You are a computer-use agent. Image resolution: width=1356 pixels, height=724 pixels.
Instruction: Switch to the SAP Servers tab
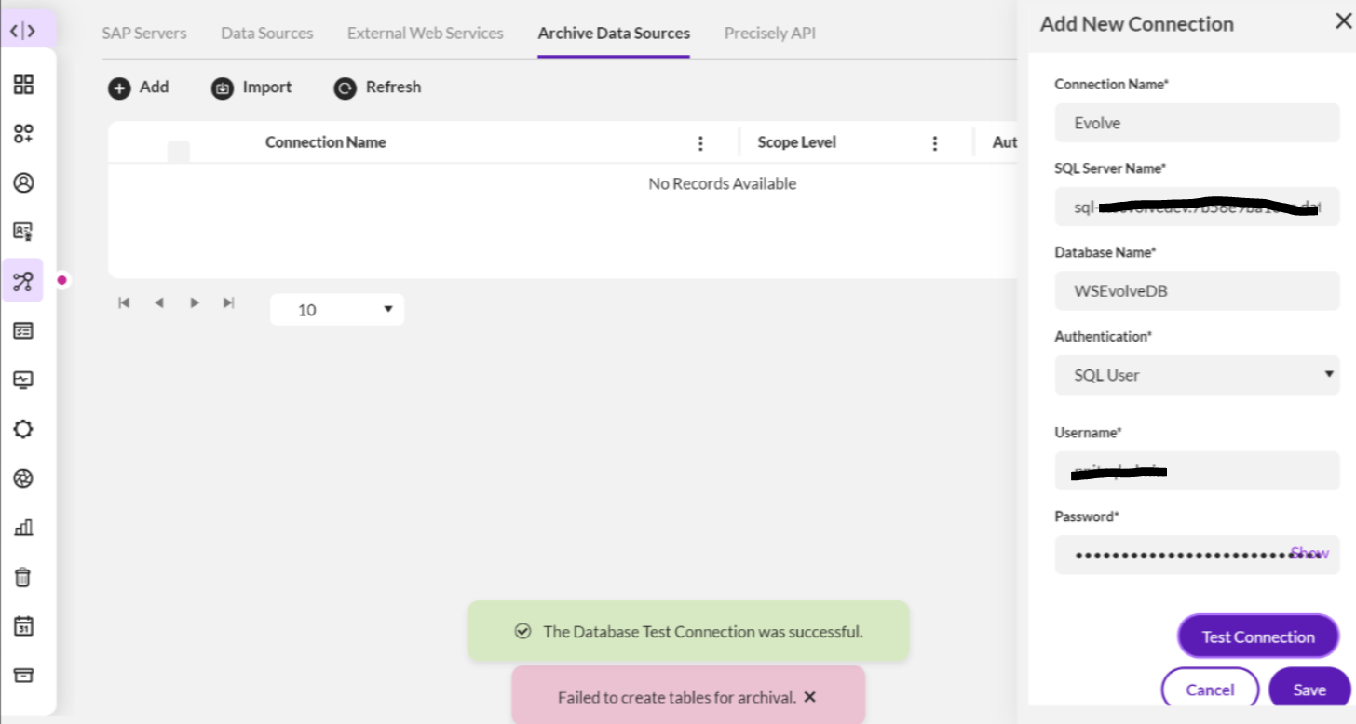(x=144, y=34)
